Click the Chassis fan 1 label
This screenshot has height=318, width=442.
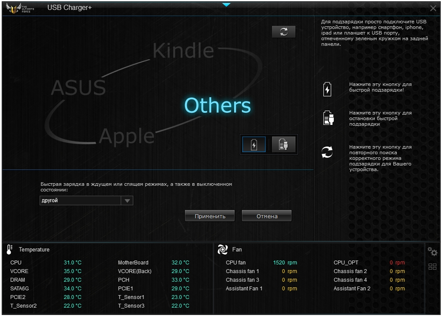tap(242, 271)
